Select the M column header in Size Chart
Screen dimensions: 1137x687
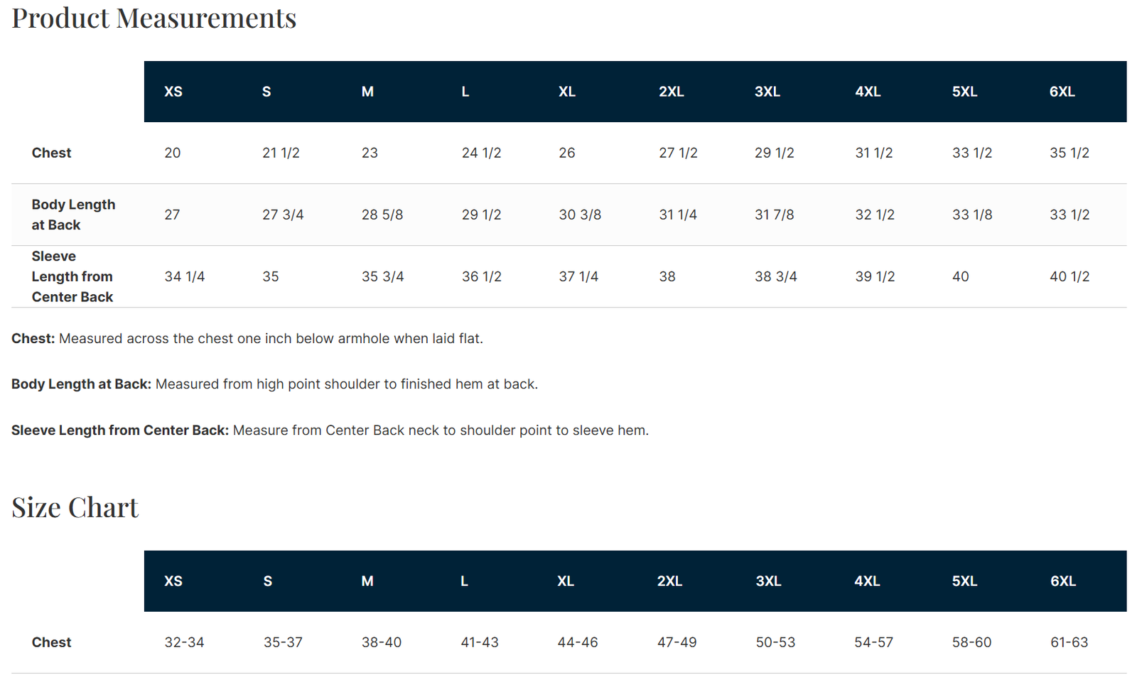pyautogui.click(x=367, y=581)
